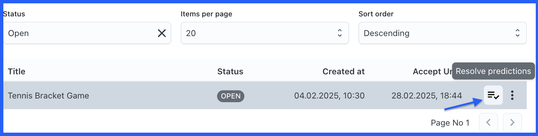
Task: Open the Items per page dropdown showing 20
Action: click(265, 33)
